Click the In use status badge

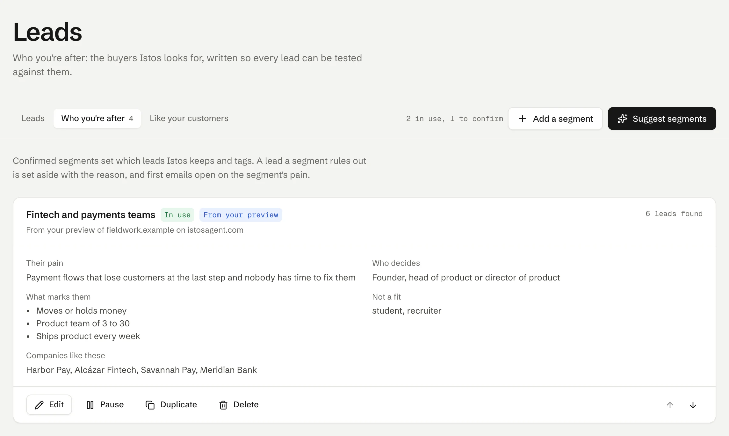177,215
